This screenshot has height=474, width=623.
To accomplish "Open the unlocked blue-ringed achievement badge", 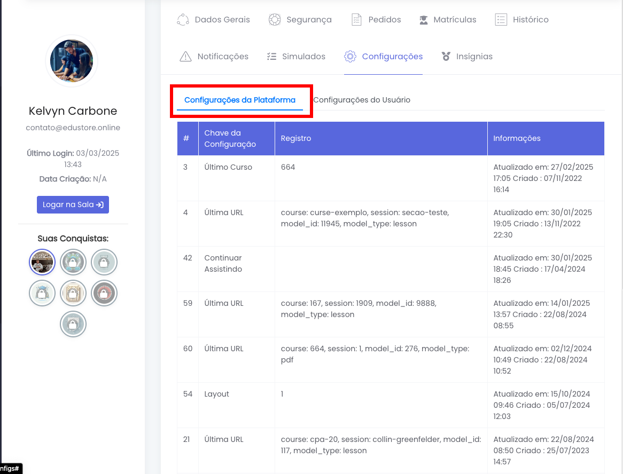I will tap(42, 262).
